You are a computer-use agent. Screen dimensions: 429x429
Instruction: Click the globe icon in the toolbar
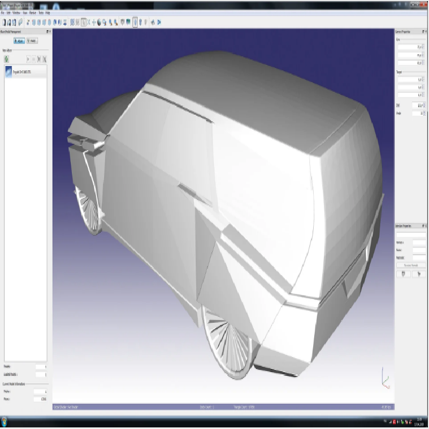[100, 23]
